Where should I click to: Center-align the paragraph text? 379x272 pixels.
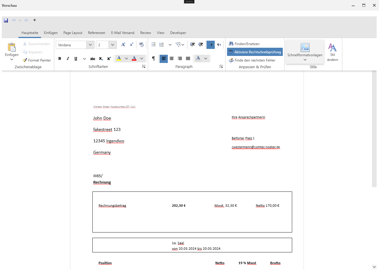172,59
